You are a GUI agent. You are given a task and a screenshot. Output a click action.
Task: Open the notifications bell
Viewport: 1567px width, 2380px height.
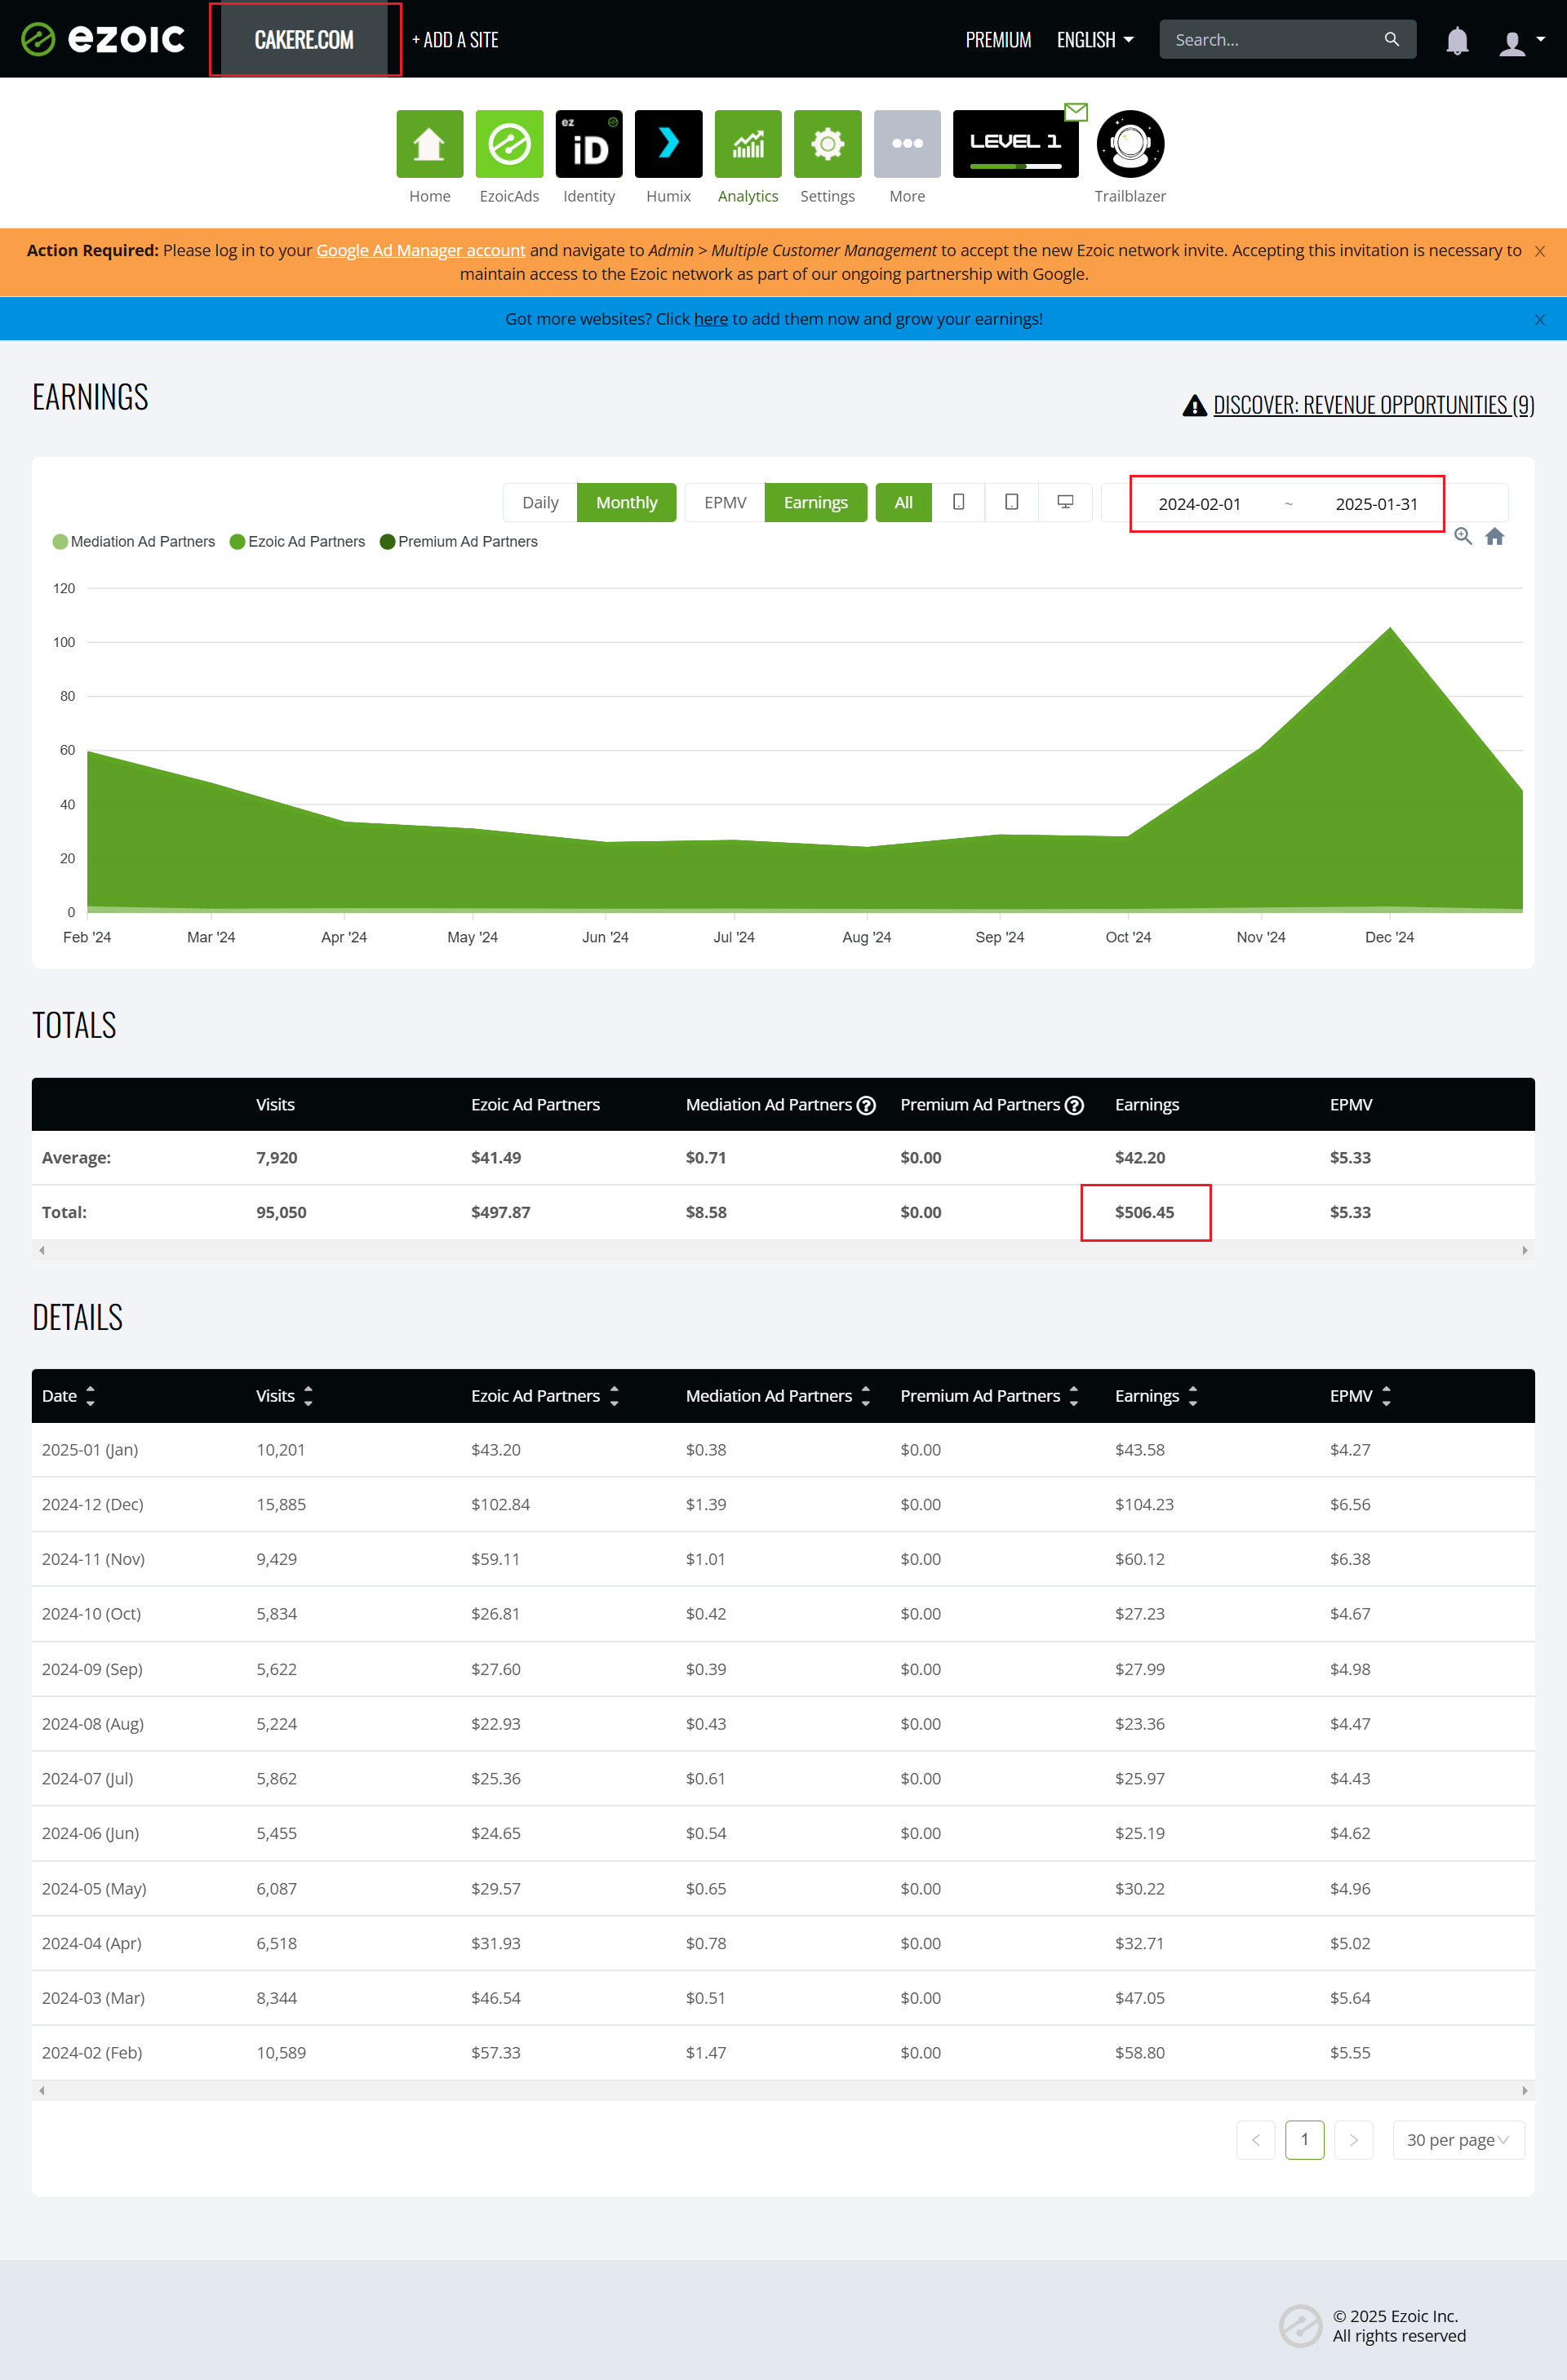coord(1457,41)
